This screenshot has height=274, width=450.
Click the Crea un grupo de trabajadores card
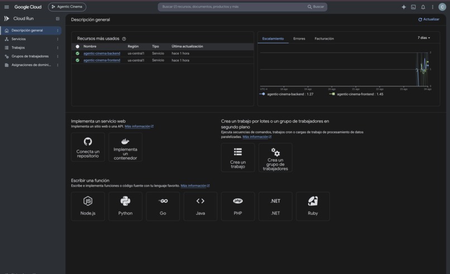click(x=275, y=158)
